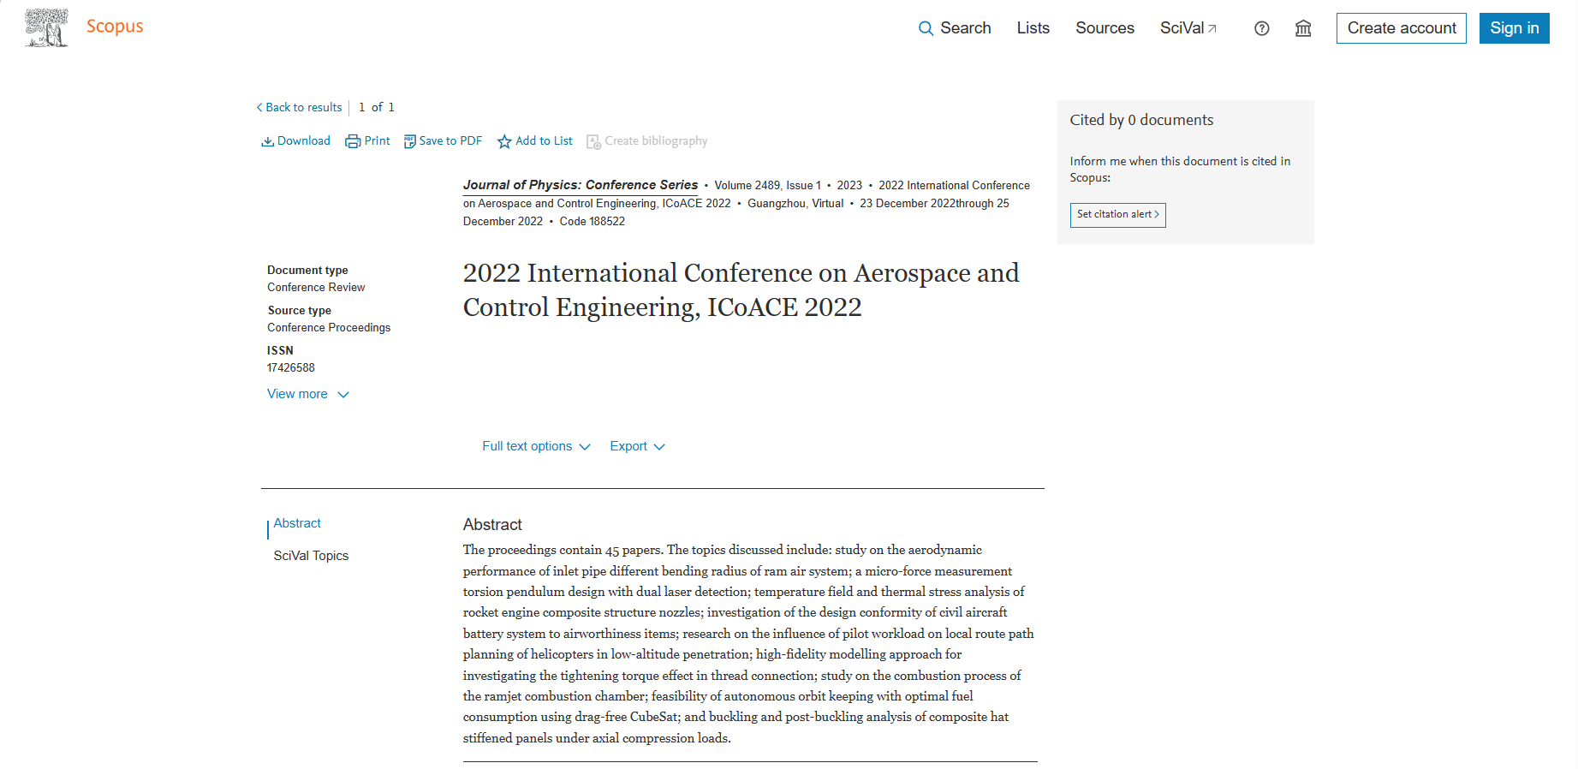Click the Add to List text

pos(544,140)
